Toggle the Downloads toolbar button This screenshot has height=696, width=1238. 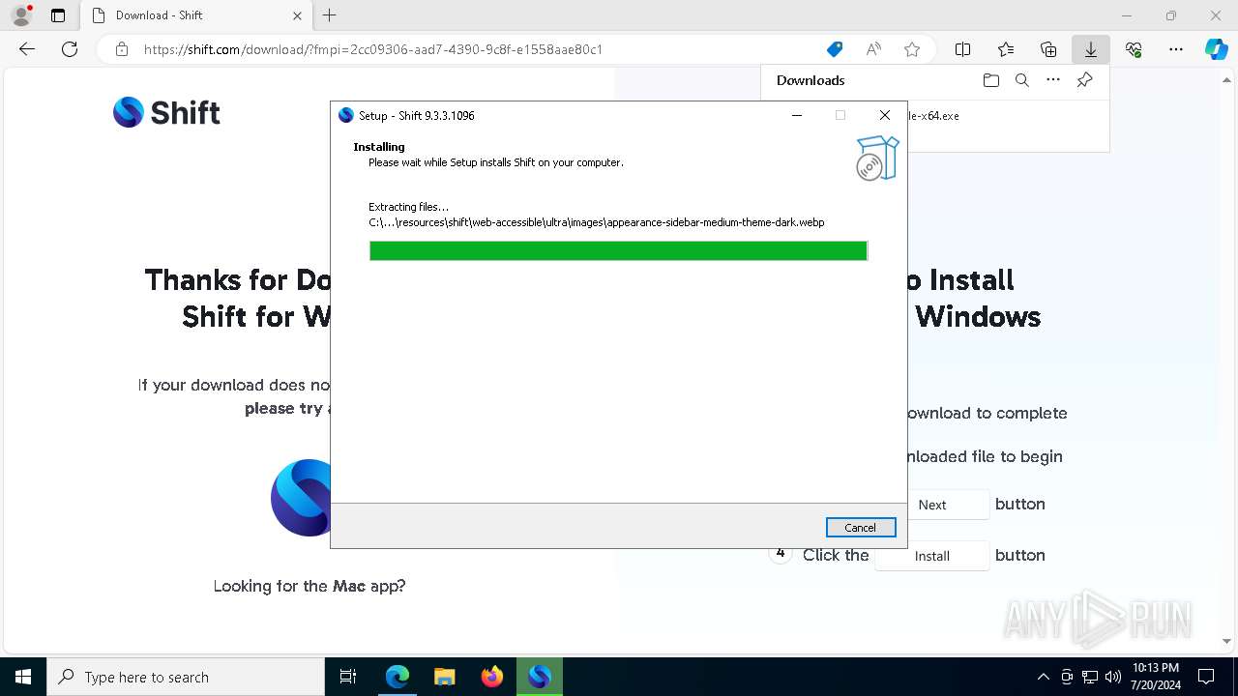pyautogui.click(x=1090, y=49)
